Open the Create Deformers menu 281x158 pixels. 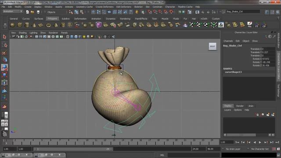coord(104,7)
